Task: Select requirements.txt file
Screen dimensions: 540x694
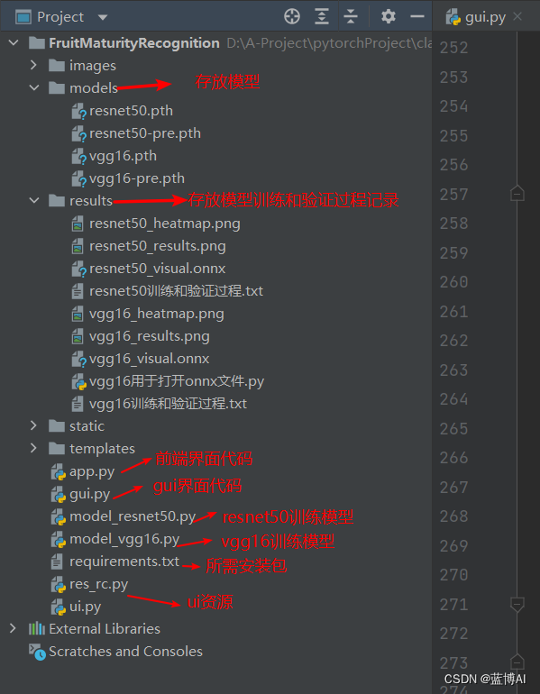Action: pyautogui.click(x=124, y=562)
